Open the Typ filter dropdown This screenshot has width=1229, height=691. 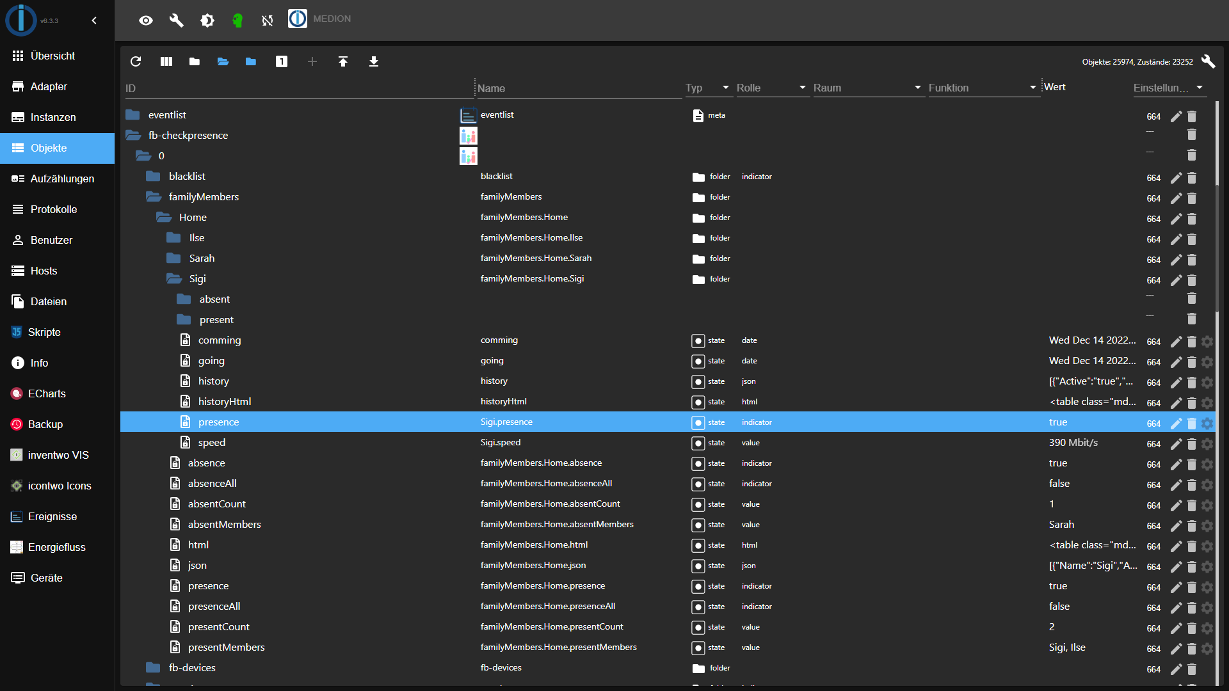click(709, 88)
